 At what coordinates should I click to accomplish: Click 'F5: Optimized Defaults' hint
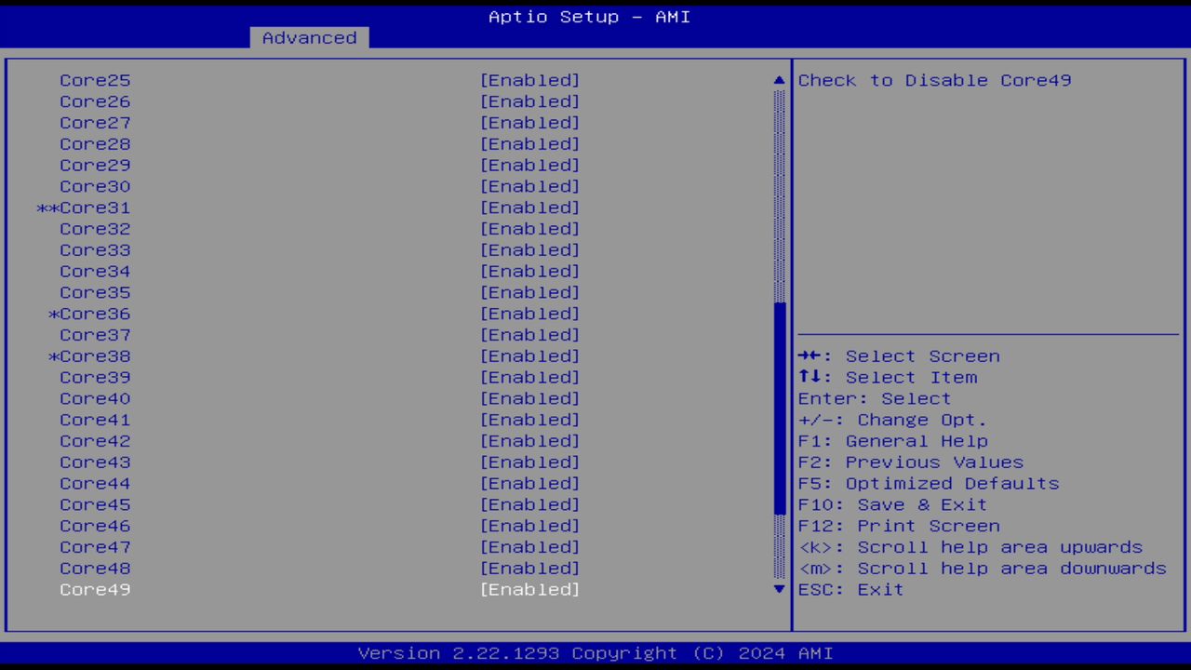pyautogui.click(x=929, y=484)
